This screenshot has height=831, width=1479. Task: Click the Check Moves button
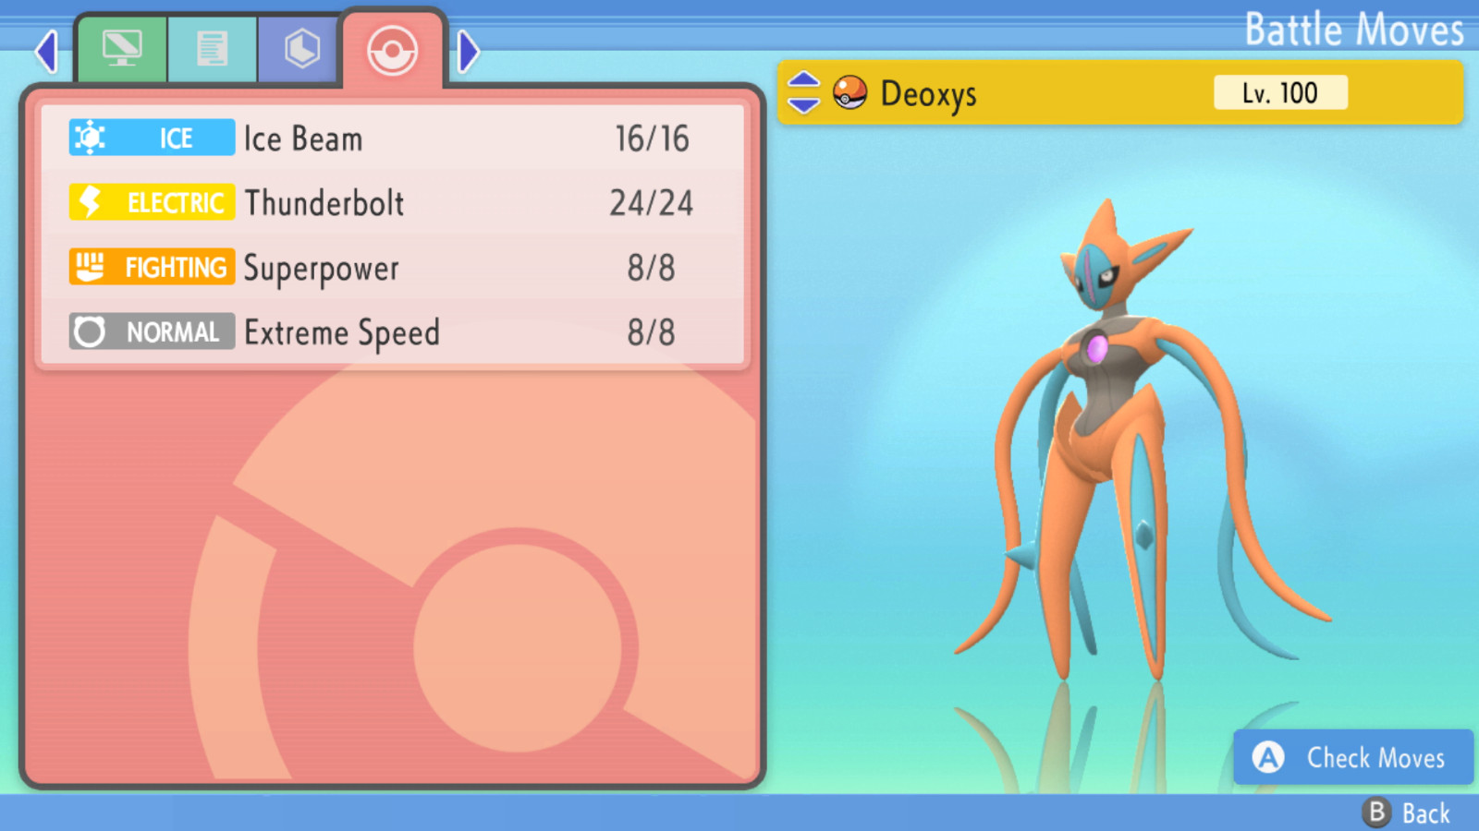[x=1353, y=757]
